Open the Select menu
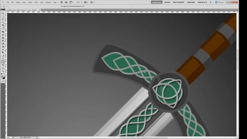Image resolution: width=247 pixels, height=139 pixels. click(30, 2)
